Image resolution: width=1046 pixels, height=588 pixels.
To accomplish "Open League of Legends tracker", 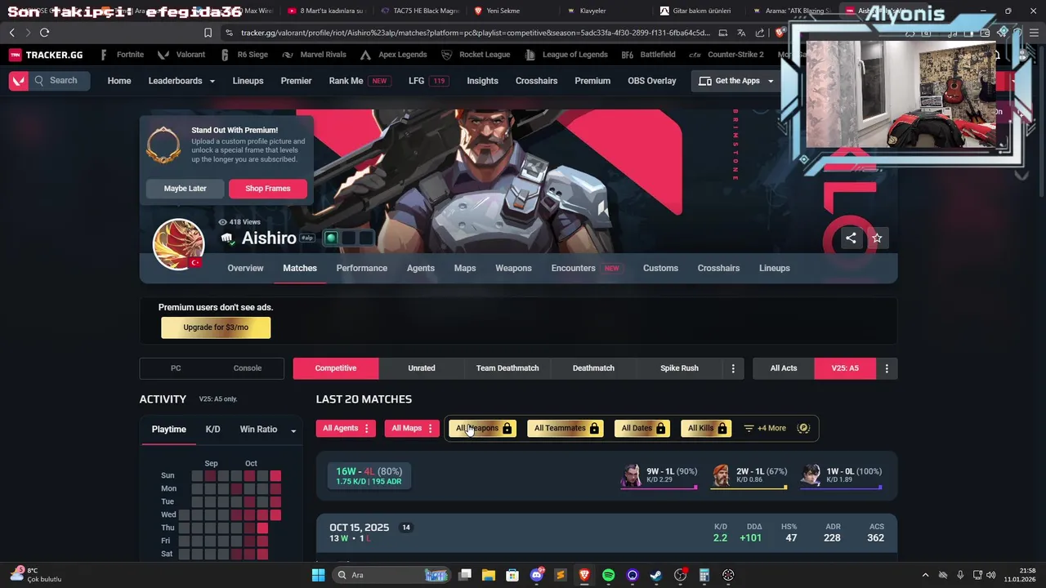I will (565, 55).
